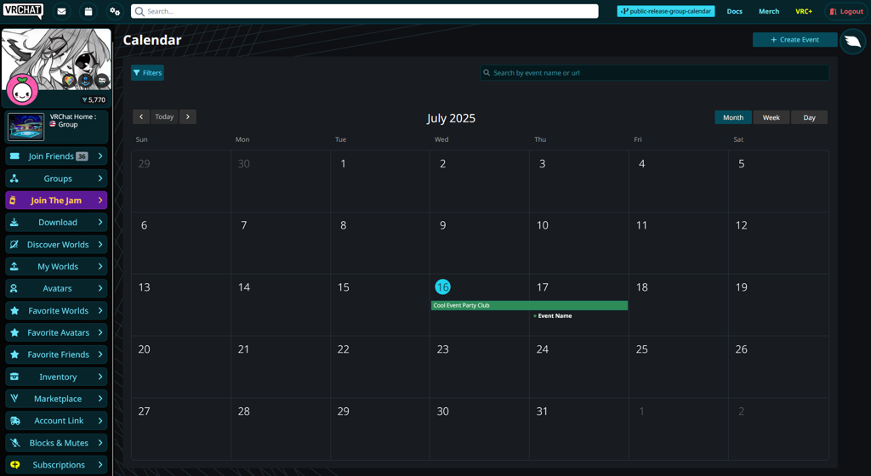Open the Docs link
Viewport: 871px width, 476px height.
point(734,11)
